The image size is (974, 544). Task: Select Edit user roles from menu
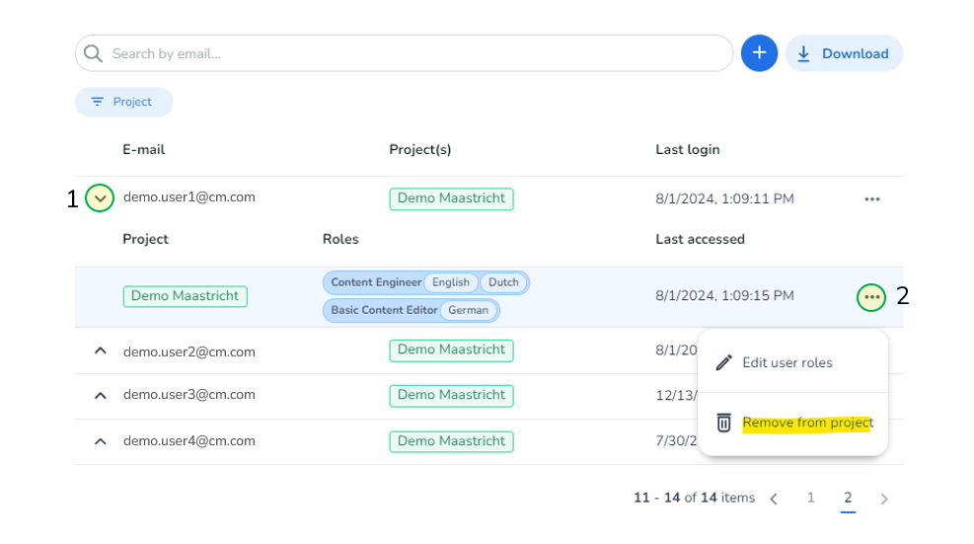point(787,362)
